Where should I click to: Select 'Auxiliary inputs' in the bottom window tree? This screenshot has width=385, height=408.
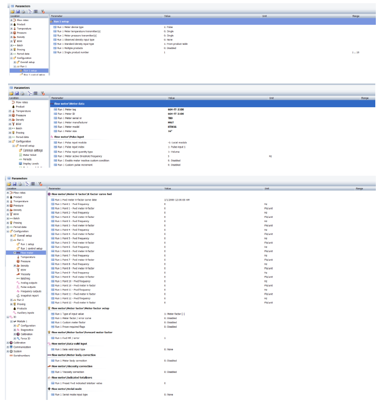(x=25, y=313)
